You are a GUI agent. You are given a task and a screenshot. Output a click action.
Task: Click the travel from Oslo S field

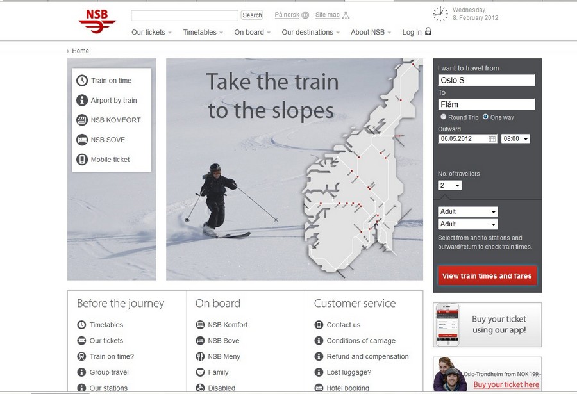[486, 80]
